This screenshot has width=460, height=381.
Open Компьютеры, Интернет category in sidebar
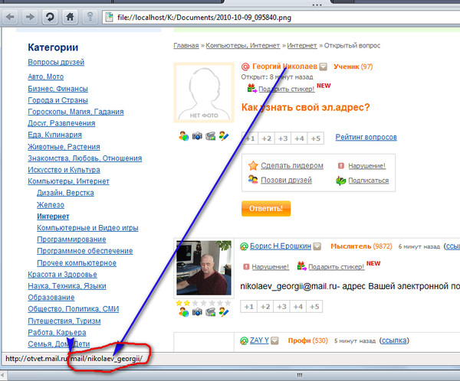click(68, 181)
